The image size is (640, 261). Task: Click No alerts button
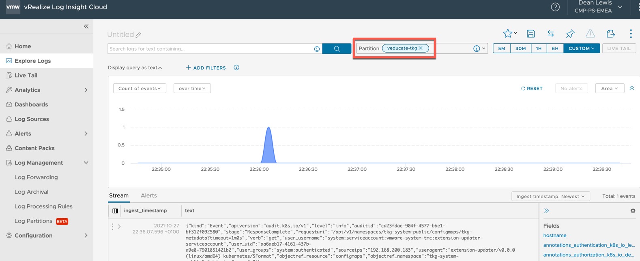571,88
